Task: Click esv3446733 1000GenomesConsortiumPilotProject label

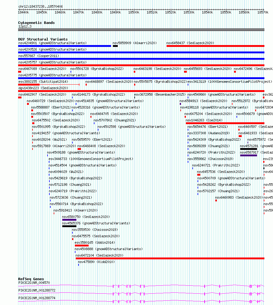Action: (x=91, y=159)
